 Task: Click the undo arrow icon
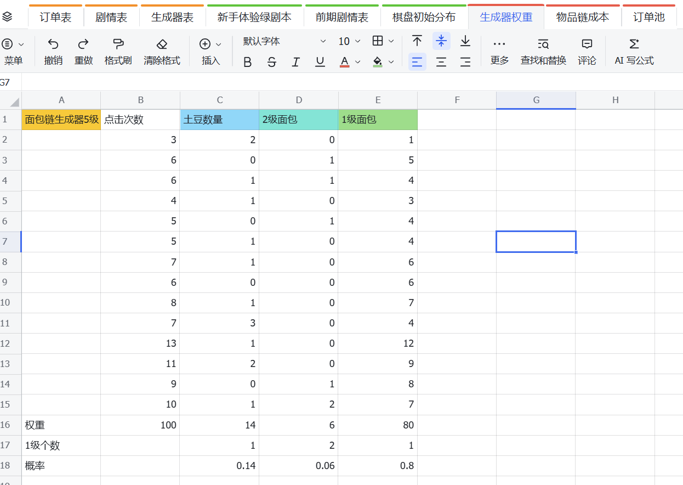53,44
